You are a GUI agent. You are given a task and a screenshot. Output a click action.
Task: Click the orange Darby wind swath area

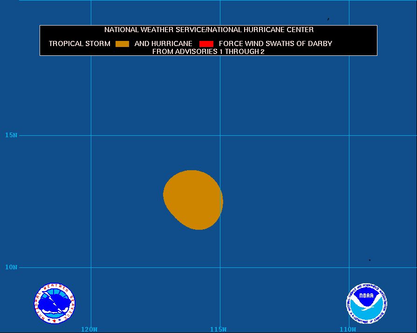click(193, 200)
